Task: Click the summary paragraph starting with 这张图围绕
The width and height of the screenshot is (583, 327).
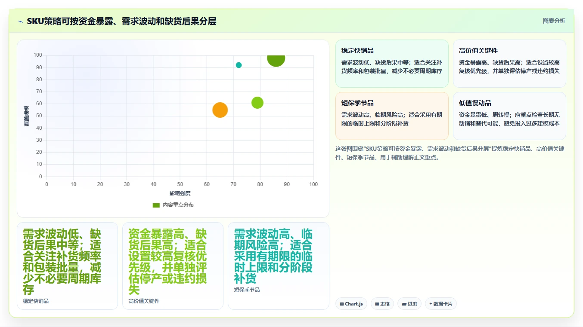Action: coord(450,153)
